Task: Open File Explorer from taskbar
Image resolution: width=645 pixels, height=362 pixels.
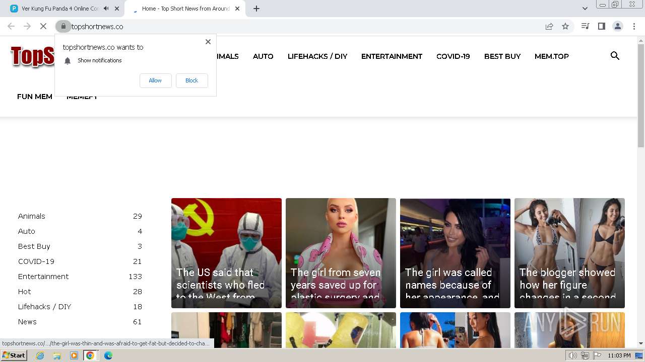Action: (x=57, y=355)
